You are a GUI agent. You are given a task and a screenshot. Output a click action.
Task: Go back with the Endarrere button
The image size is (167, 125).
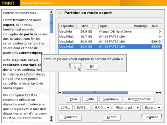pyautogui.click(x=70, y=117)
